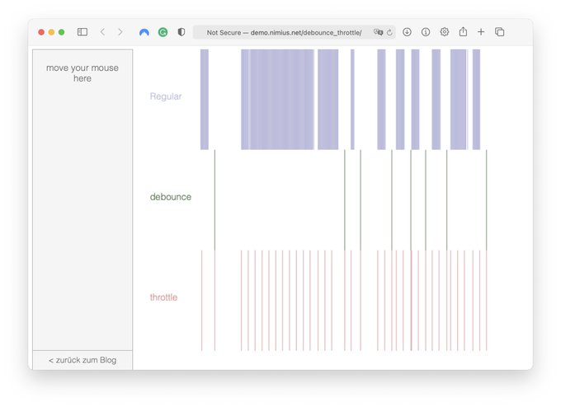Close the window with red button
This screenshot has height=407, width=561.
click(x=41, y=32)
